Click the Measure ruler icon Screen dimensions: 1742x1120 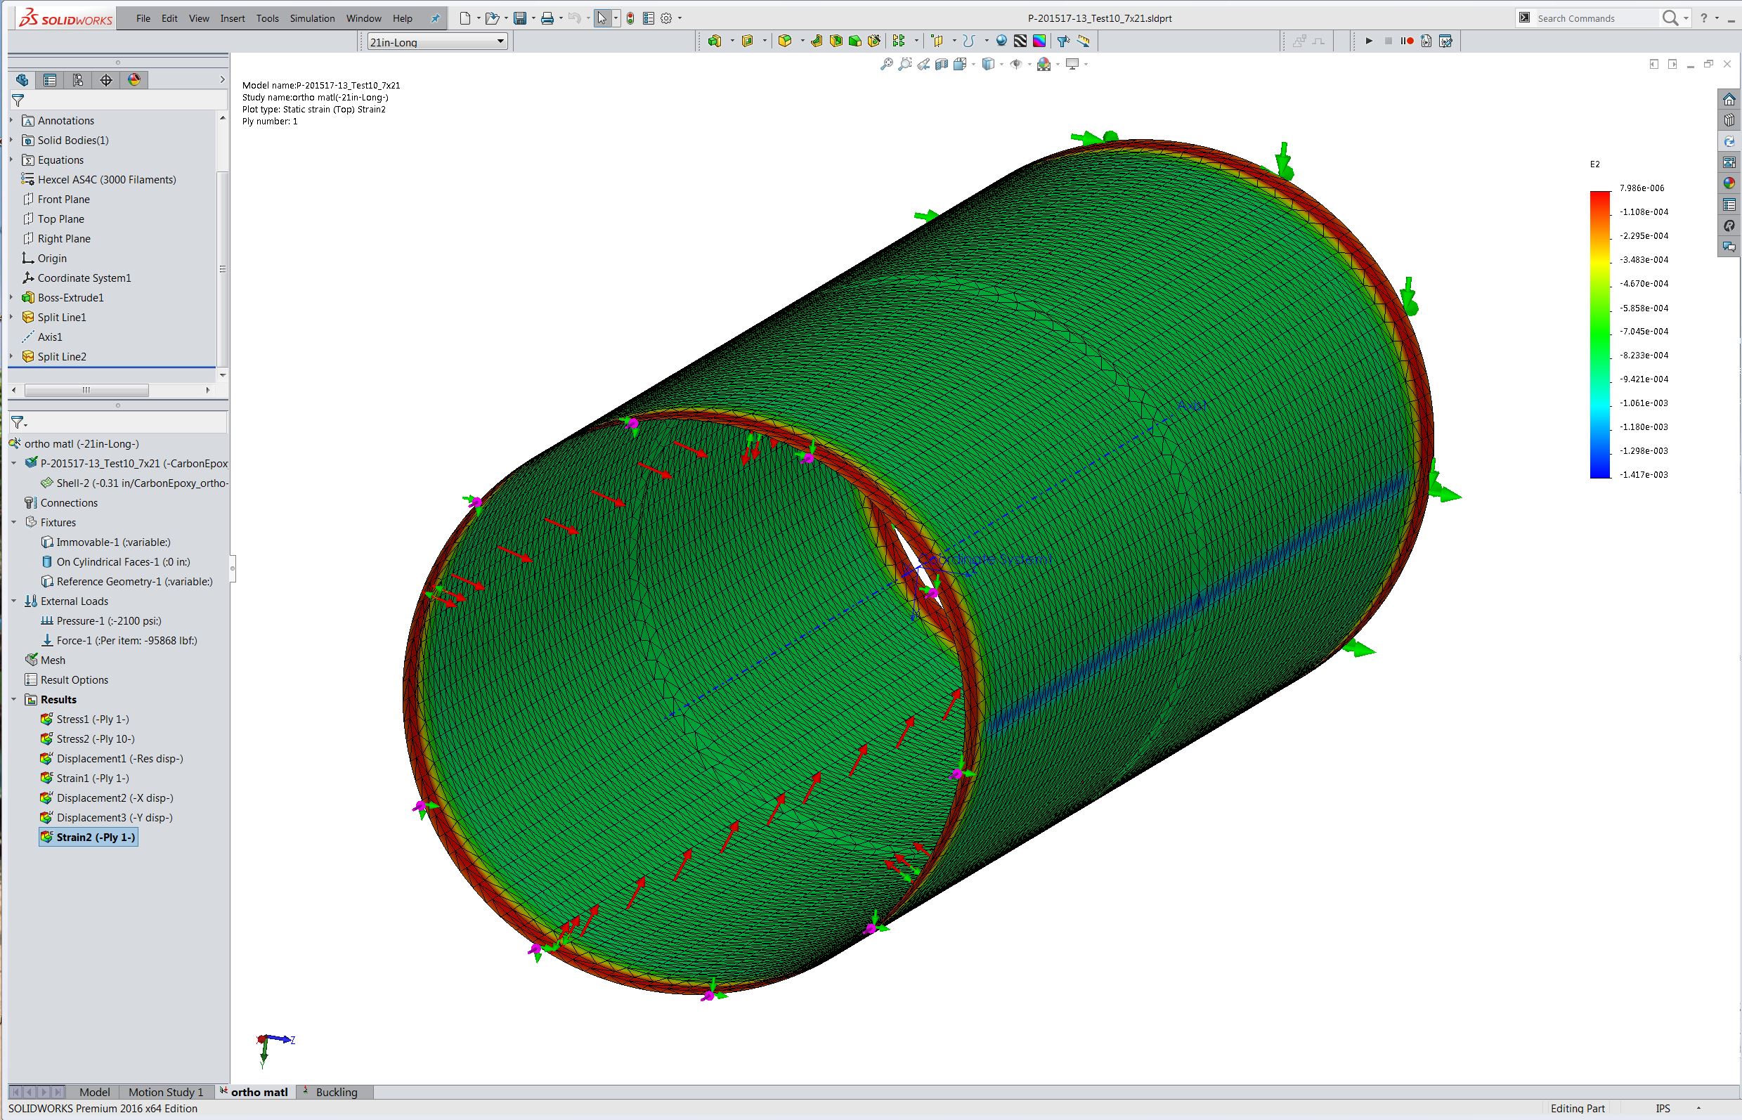(x=1084, y=41)
